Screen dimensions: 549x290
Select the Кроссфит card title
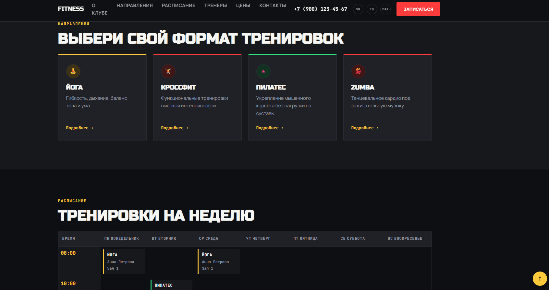coord(178,87)
